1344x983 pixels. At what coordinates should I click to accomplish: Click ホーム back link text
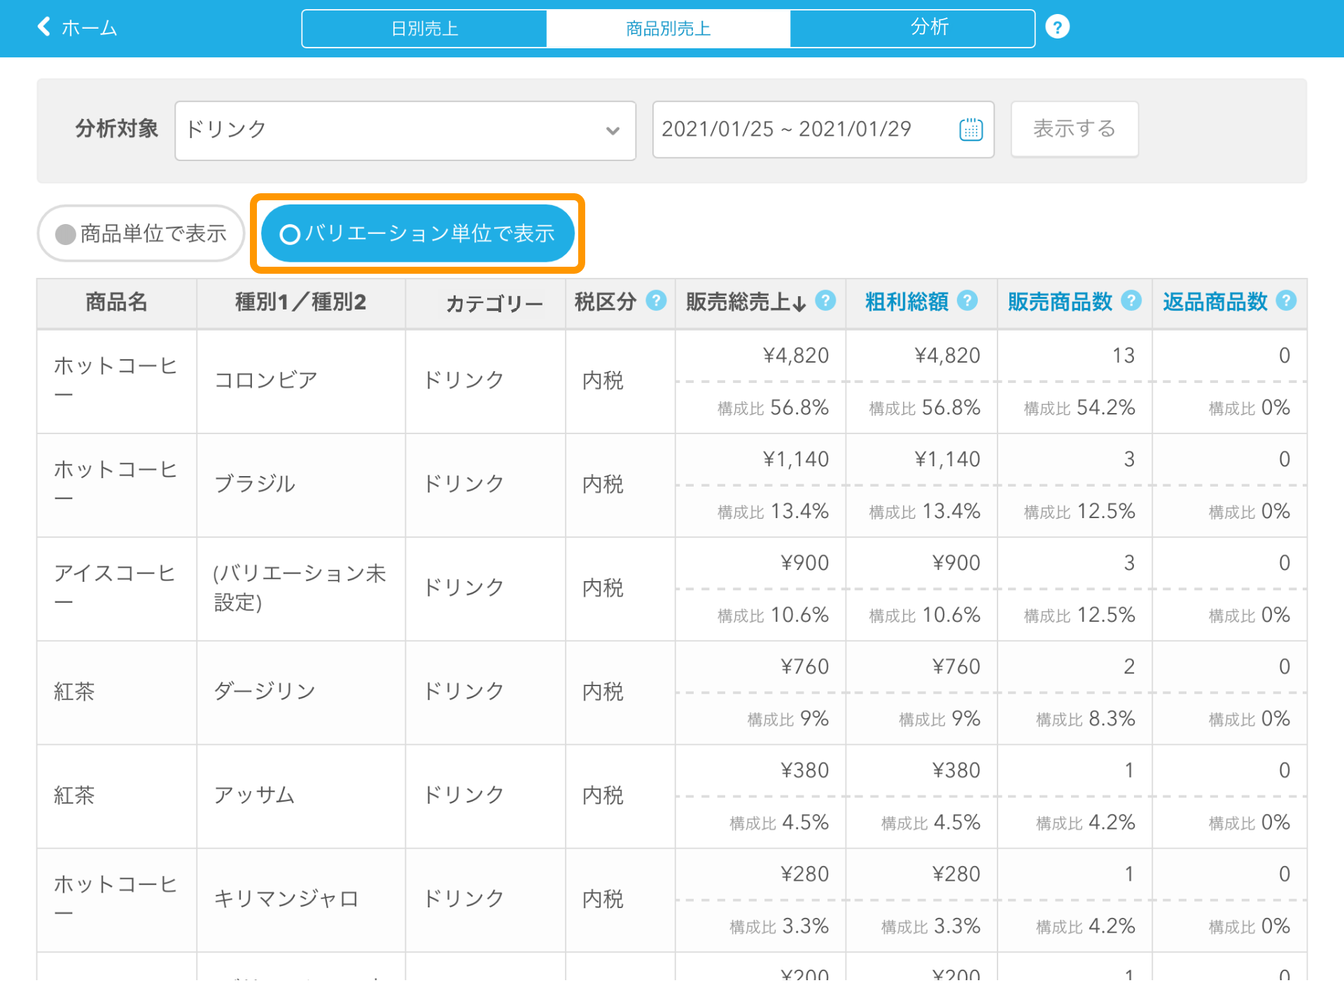click(x=90, y=28)
